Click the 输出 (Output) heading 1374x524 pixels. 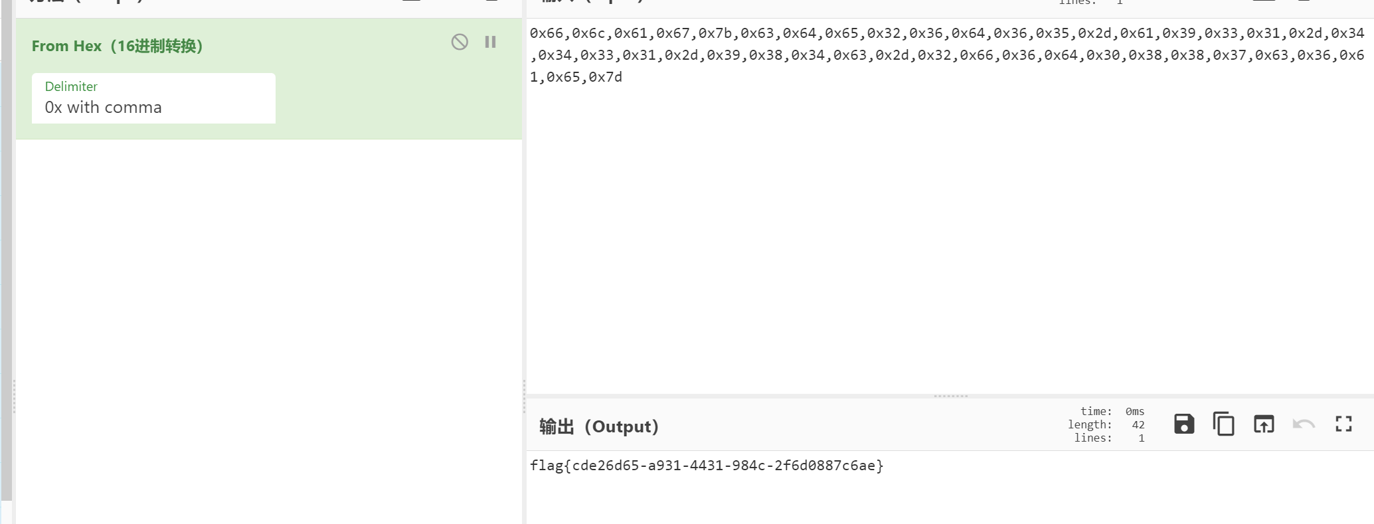click(598, 426)
